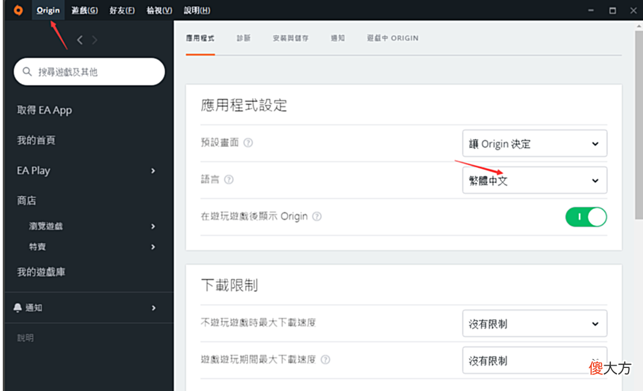Switch to the 通知 settings tab

coord(338,38)
